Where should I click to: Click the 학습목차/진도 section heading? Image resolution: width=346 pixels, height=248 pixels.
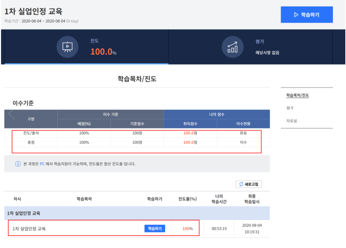tap(137, 79)
